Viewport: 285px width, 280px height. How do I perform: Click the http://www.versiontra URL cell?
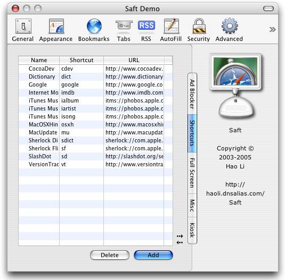[134, 164]
